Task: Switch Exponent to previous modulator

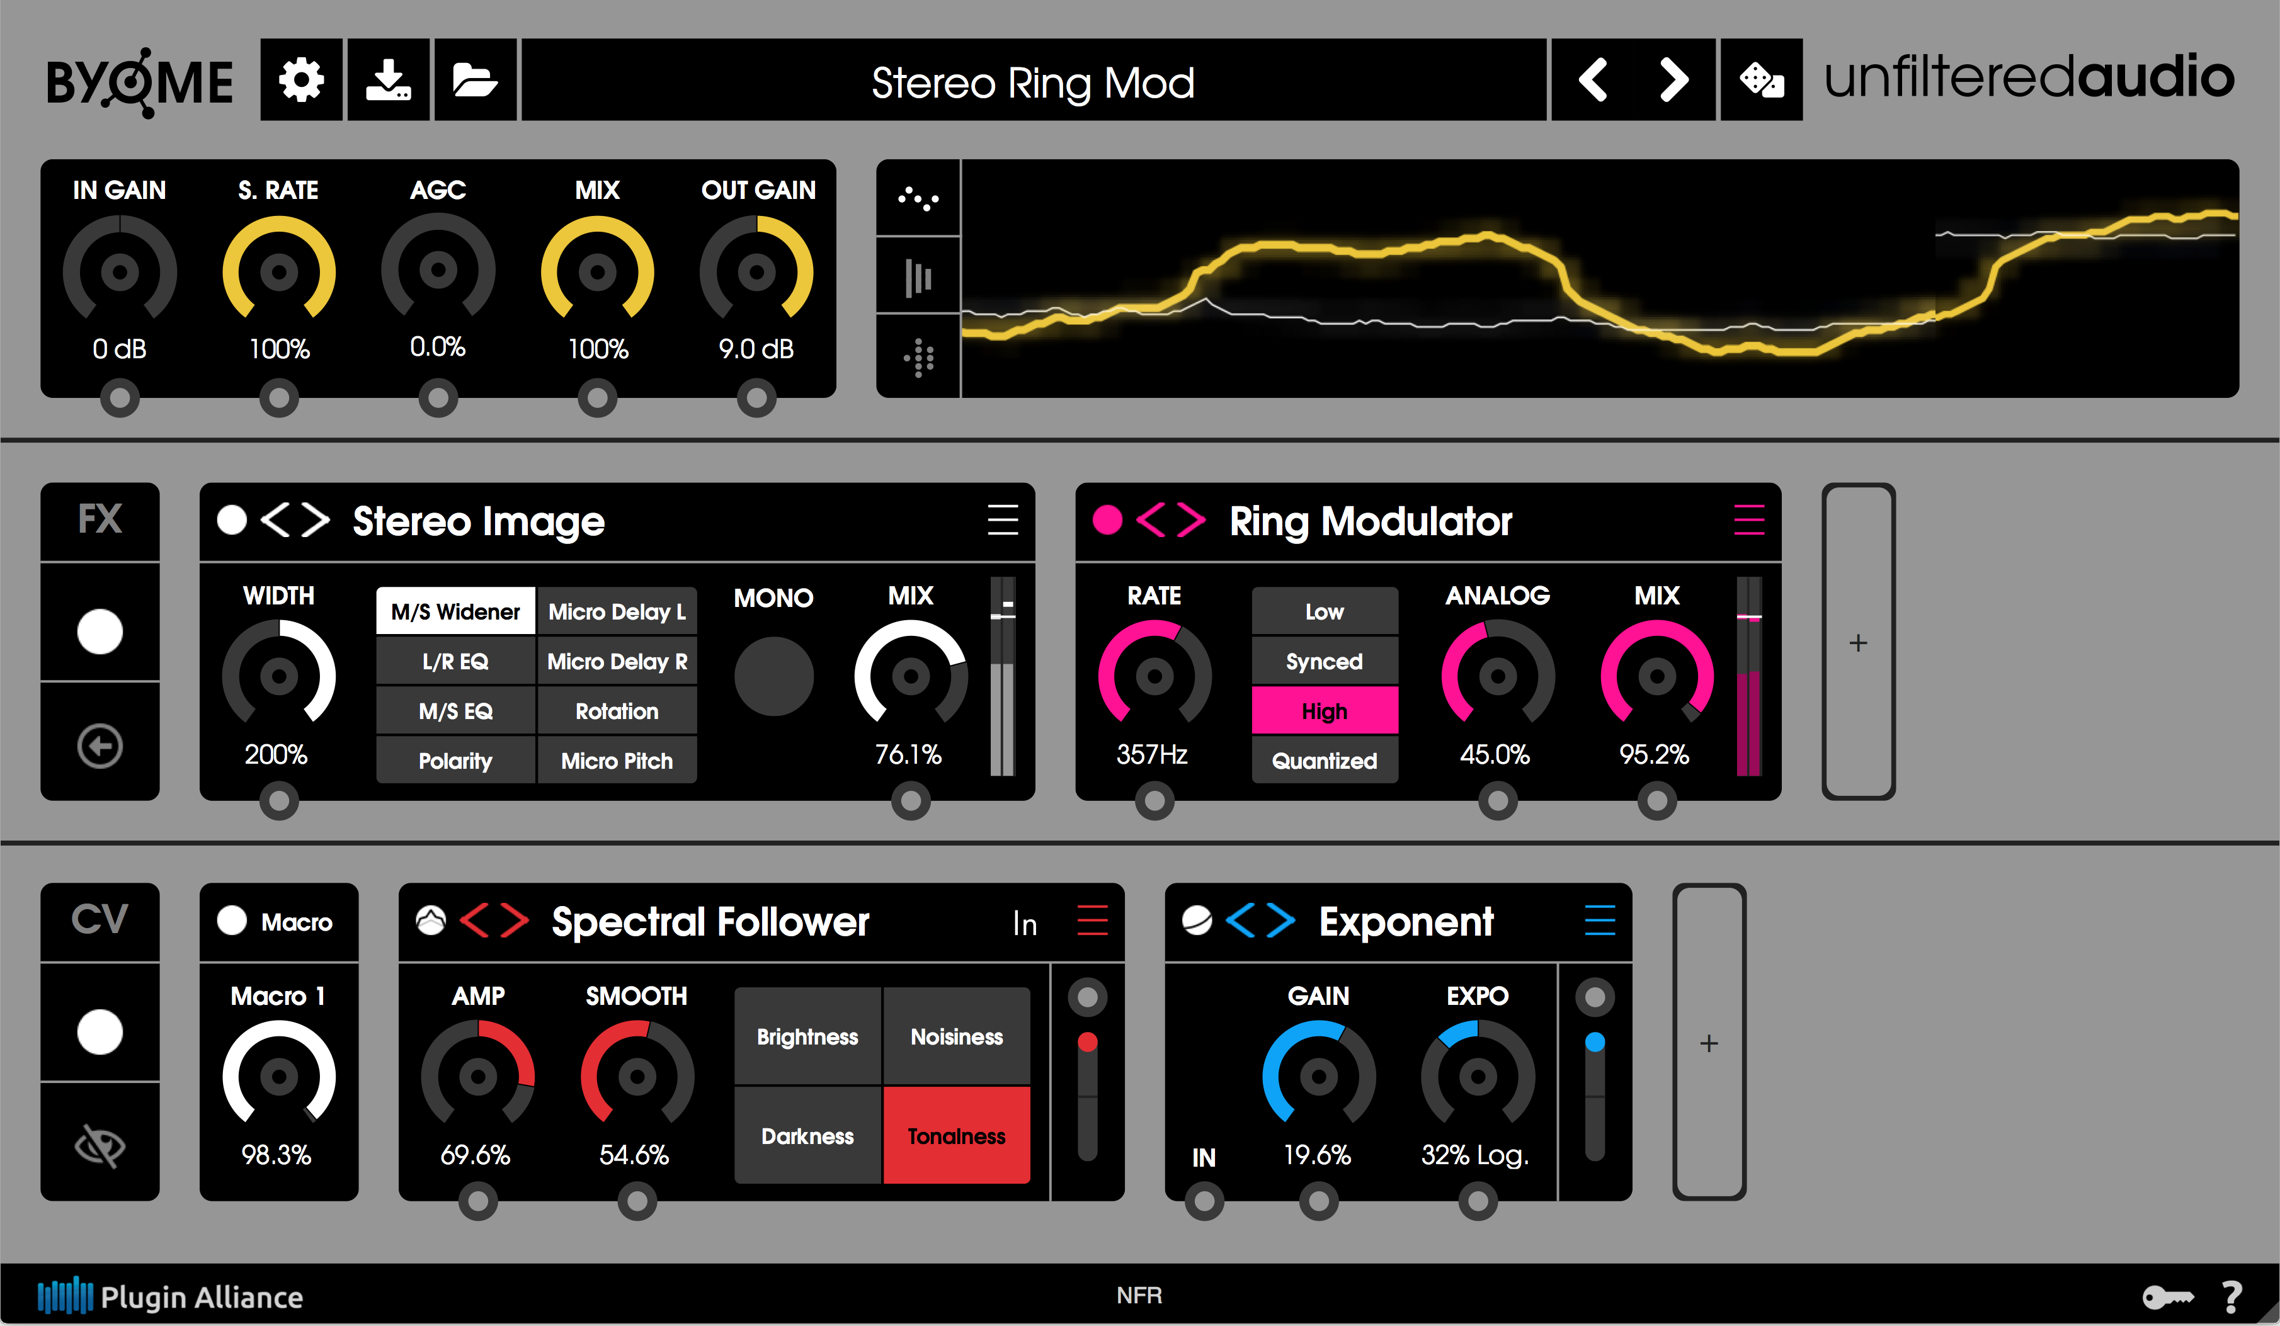Action: [x=1240, y=921]
